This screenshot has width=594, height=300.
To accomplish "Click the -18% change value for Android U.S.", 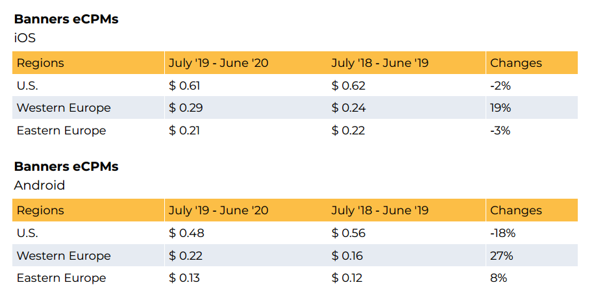I will (502, 233).
